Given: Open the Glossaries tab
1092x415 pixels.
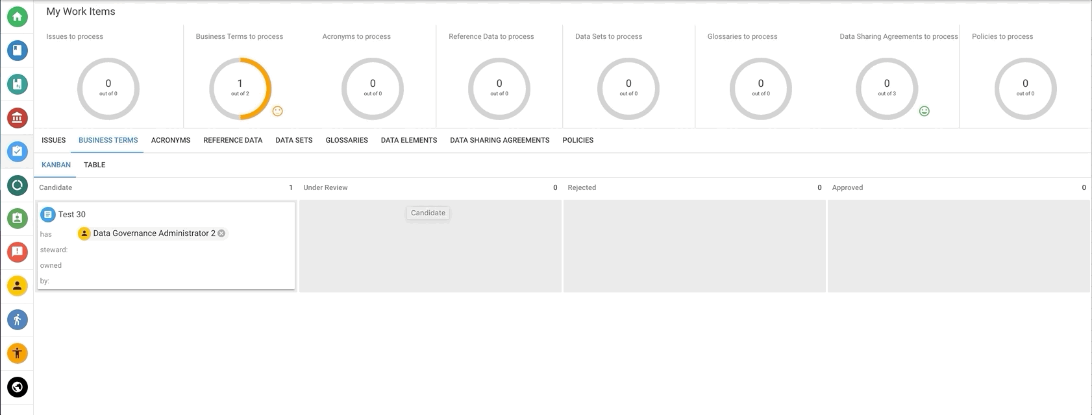Looking at the screenshot, I should pos(347,140).
